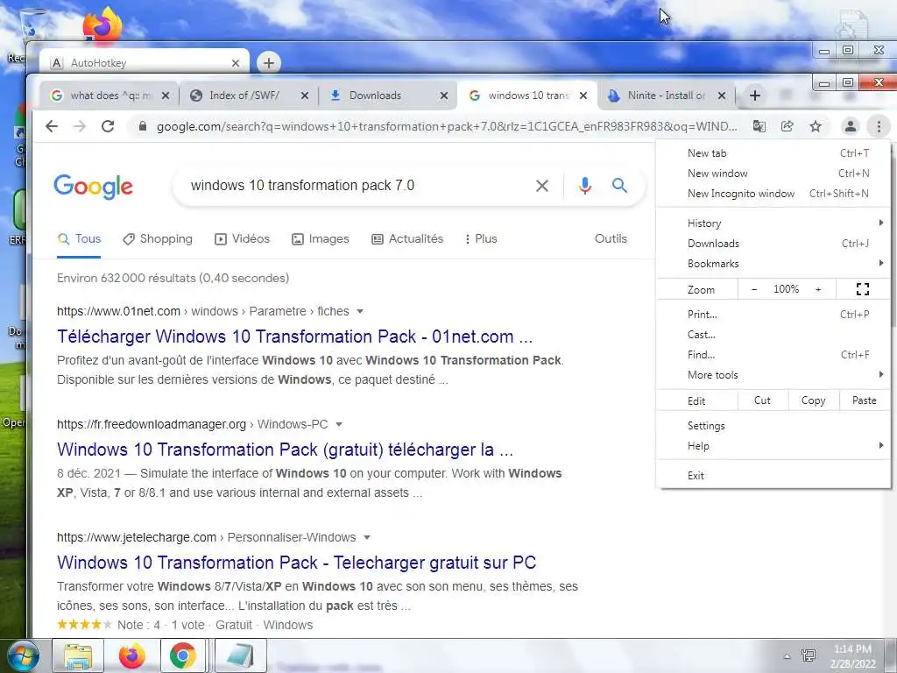This screenshot has height=673, width=897.
Task: Open Downloads from the Chrome menu
Action: [773, 244]
